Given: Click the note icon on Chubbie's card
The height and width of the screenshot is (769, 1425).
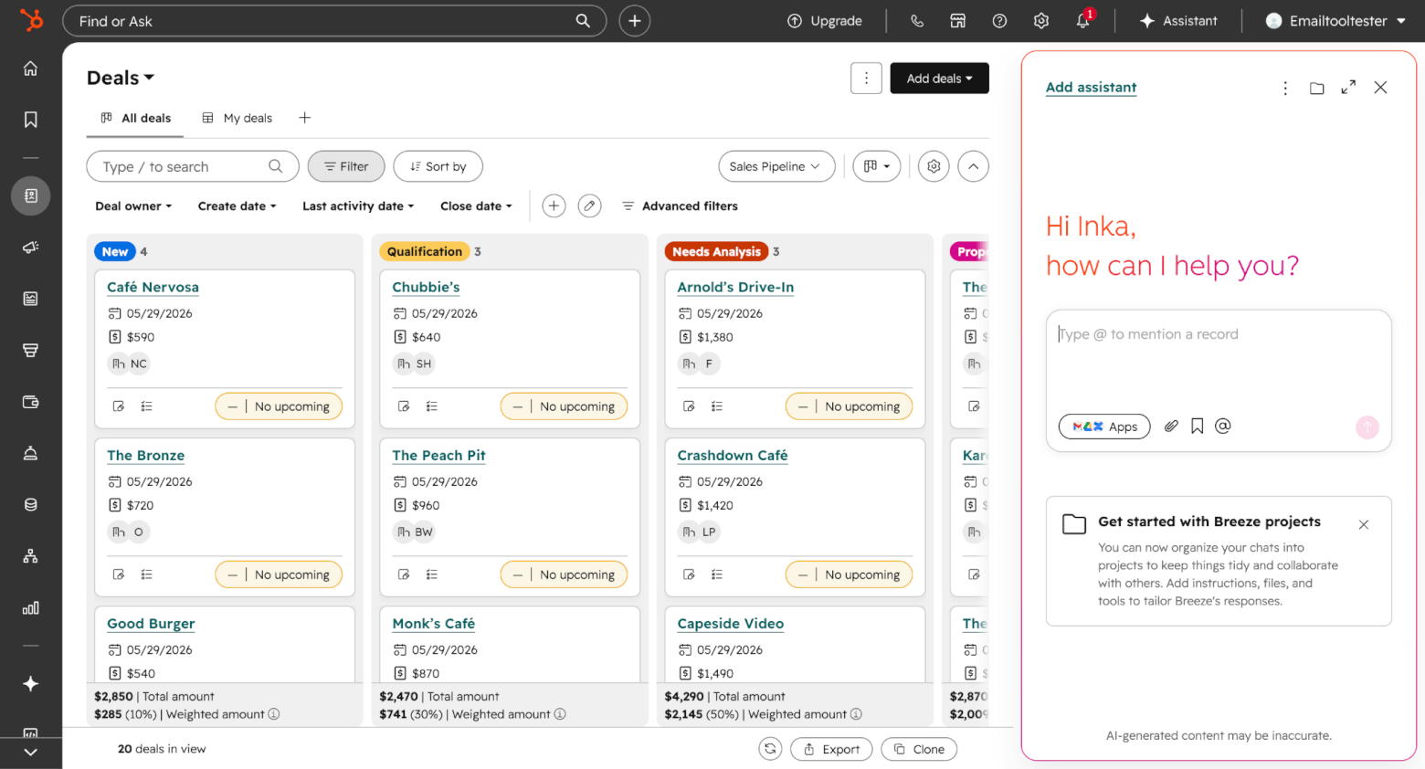Looking at the screenshot, I should click(404, 406).
